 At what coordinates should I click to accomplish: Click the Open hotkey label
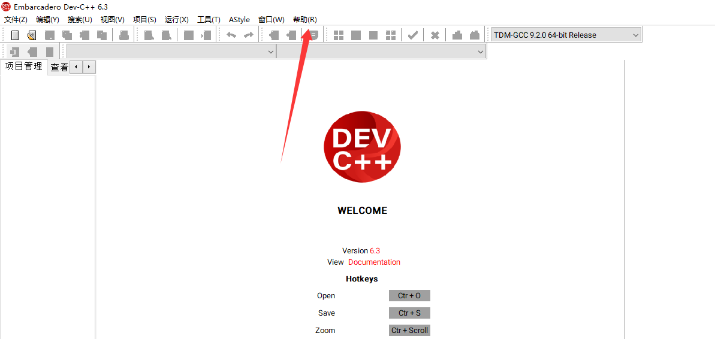(x=326, y=296)
